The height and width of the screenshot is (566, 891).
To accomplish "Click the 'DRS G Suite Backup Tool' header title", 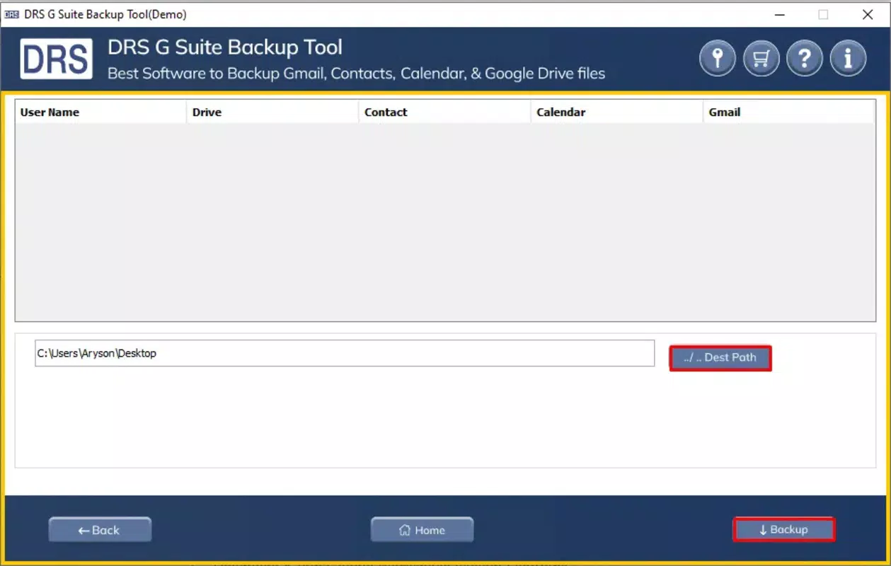I will (x=225, y=47).
